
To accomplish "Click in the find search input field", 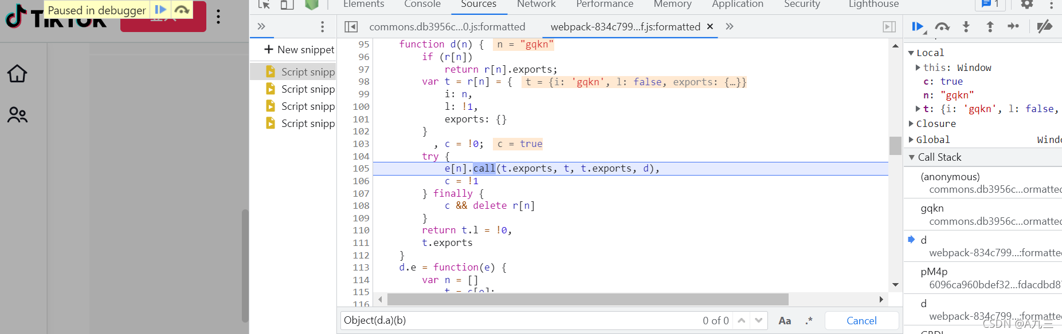I will pos(520,320).
